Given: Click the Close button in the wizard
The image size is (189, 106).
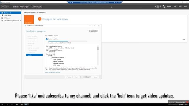Looking at the screenshot, I should pyautogui.click(x=87, y=77).
